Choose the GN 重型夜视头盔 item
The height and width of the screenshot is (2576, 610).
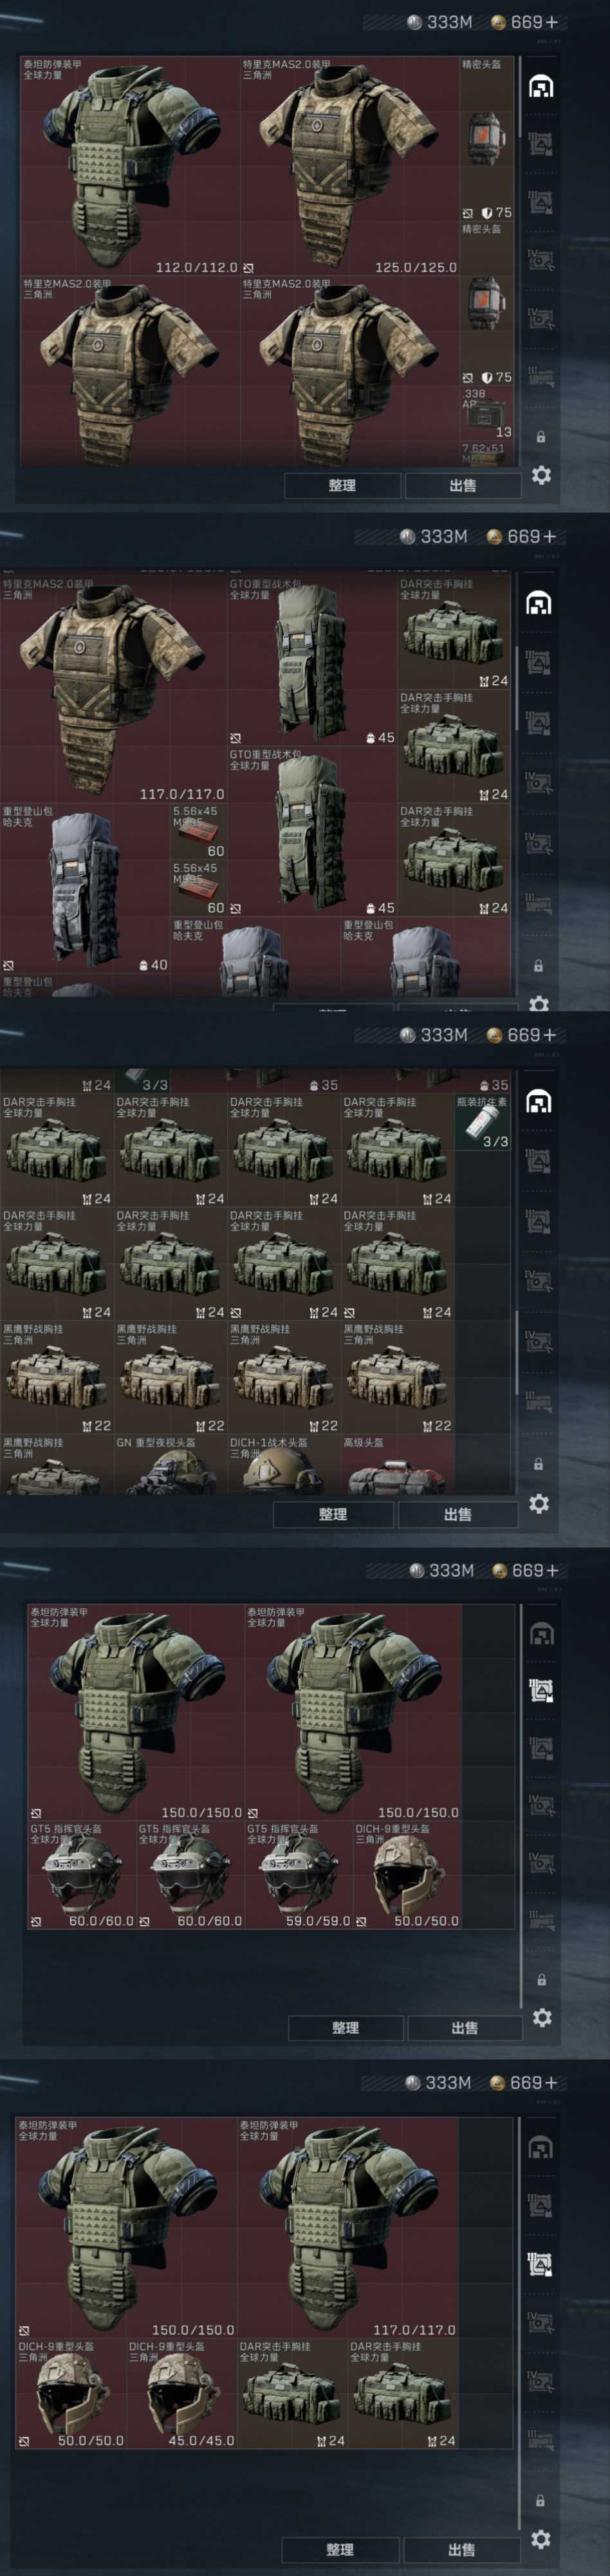(x=170, y=1466)
